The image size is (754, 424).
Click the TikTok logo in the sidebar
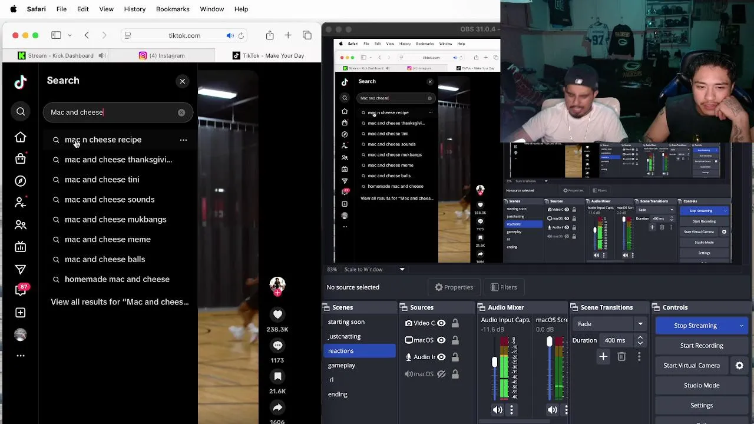pyautogui.click(x=21, y=82)
